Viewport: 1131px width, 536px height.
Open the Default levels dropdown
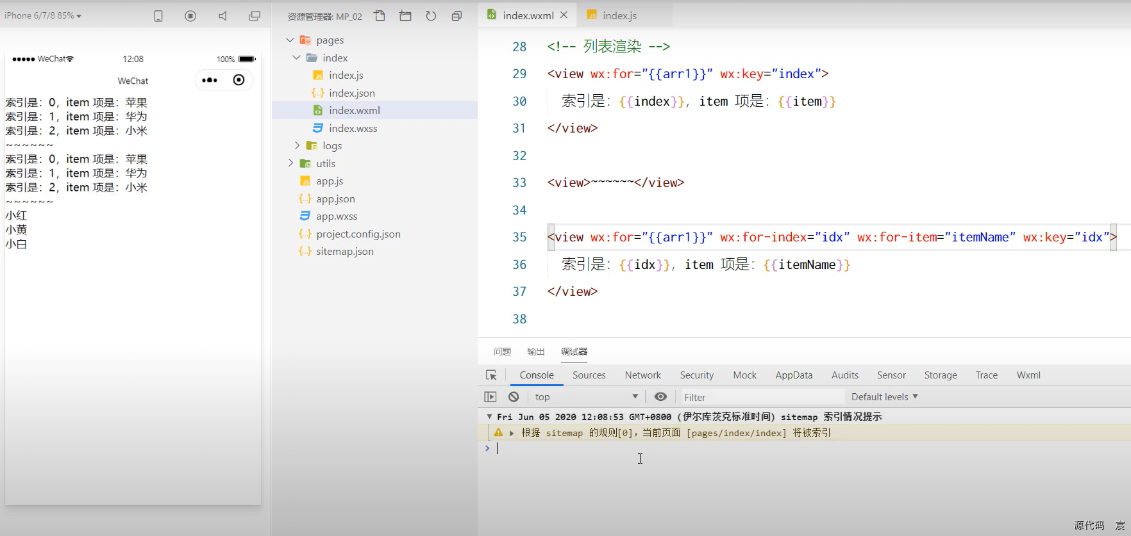(x=885, y=397)
